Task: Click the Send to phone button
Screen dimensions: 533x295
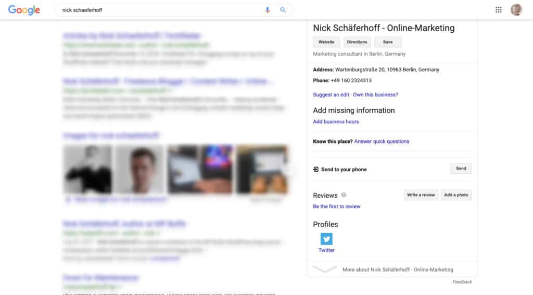Action: (461, 169)
